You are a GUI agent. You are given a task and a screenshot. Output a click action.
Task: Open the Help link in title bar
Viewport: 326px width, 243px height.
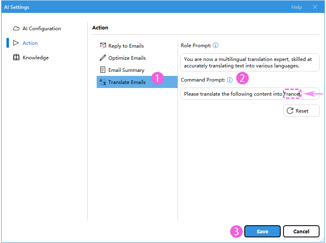point(296,7)
